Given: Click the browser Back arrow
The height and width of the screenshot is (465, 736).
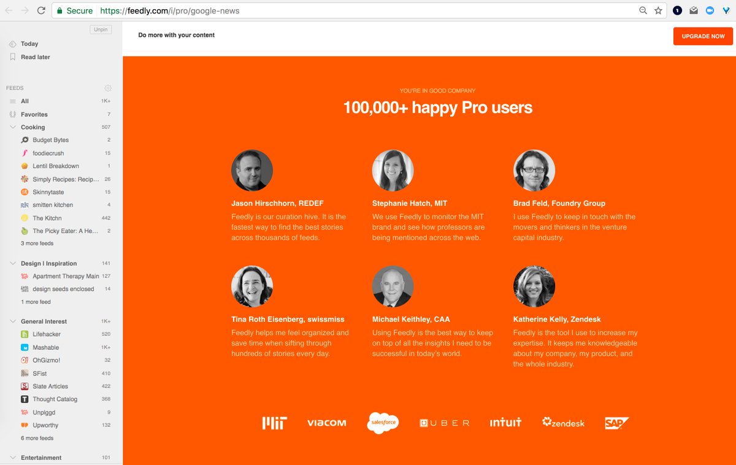Looking at the screenshot, I should coord(9,10).
